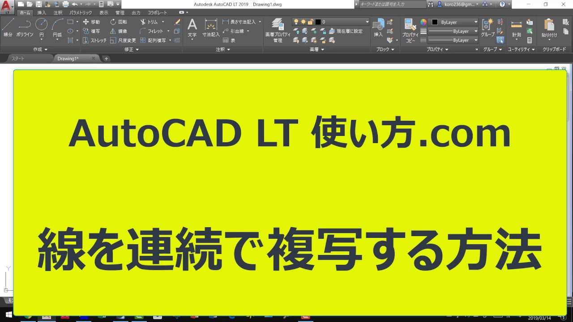Image resolution: width=573 pixels, height=322 pixels.
Task: Add a new drawing tab with plus button
Action: [106, 59]
